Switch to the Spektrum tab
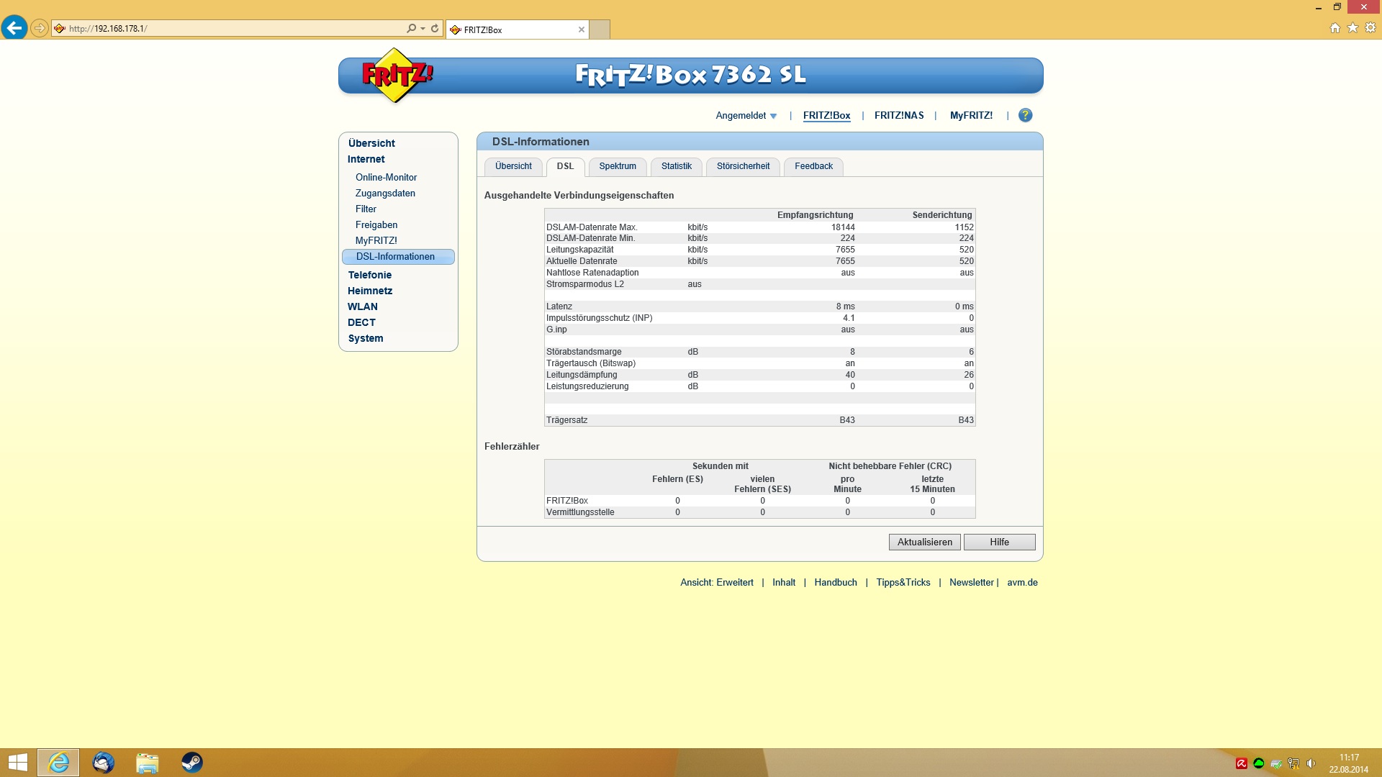 [x=618, y=166]
